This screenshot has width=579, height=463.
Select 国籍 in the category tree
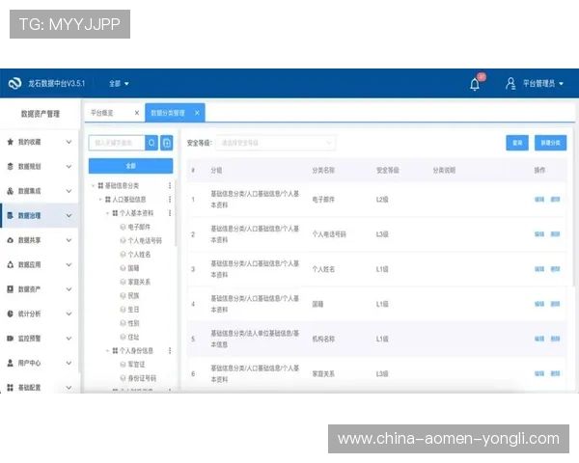133,268
